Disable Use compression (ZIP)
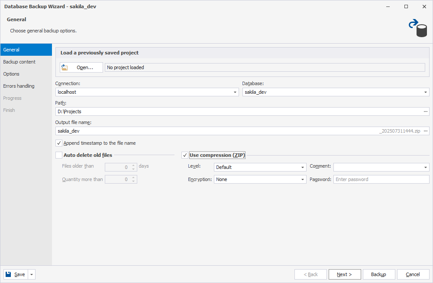The width and height of the screenshot is (433, 283). coord(185,155)
